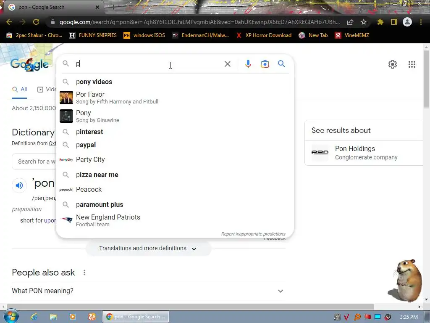The width and height of the screenshot is (430, 323).
Task: Click the red V tray icon
Action: (x=346, y=317)
